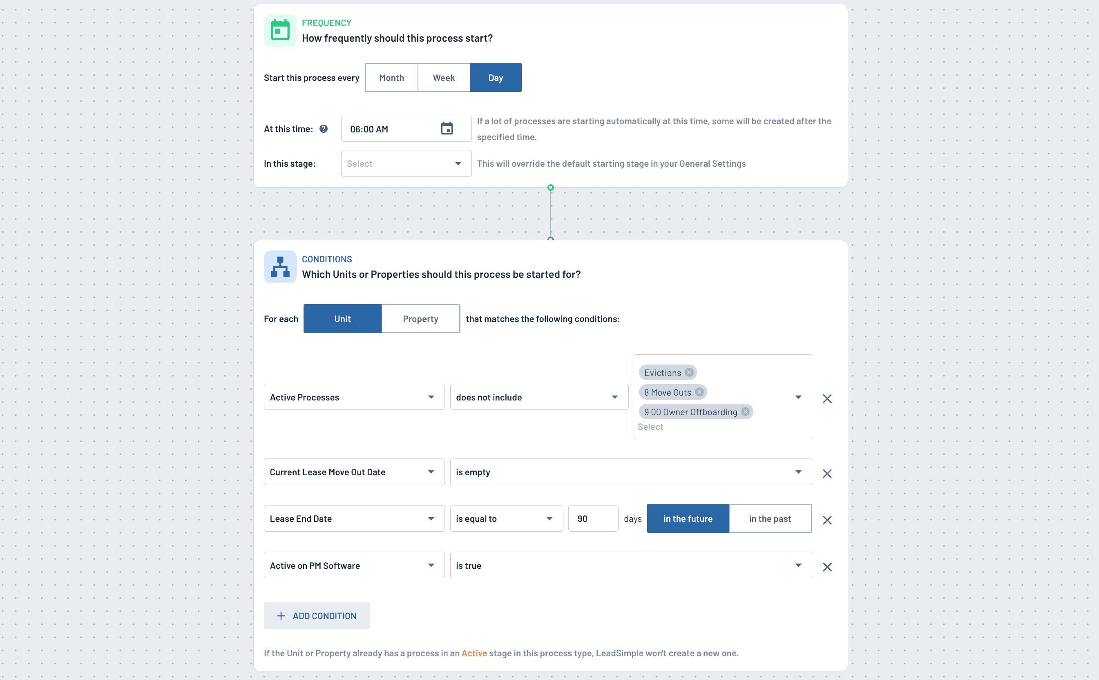
Task: Remove the 8 Move Outs tag
Action: coord(699,392)
